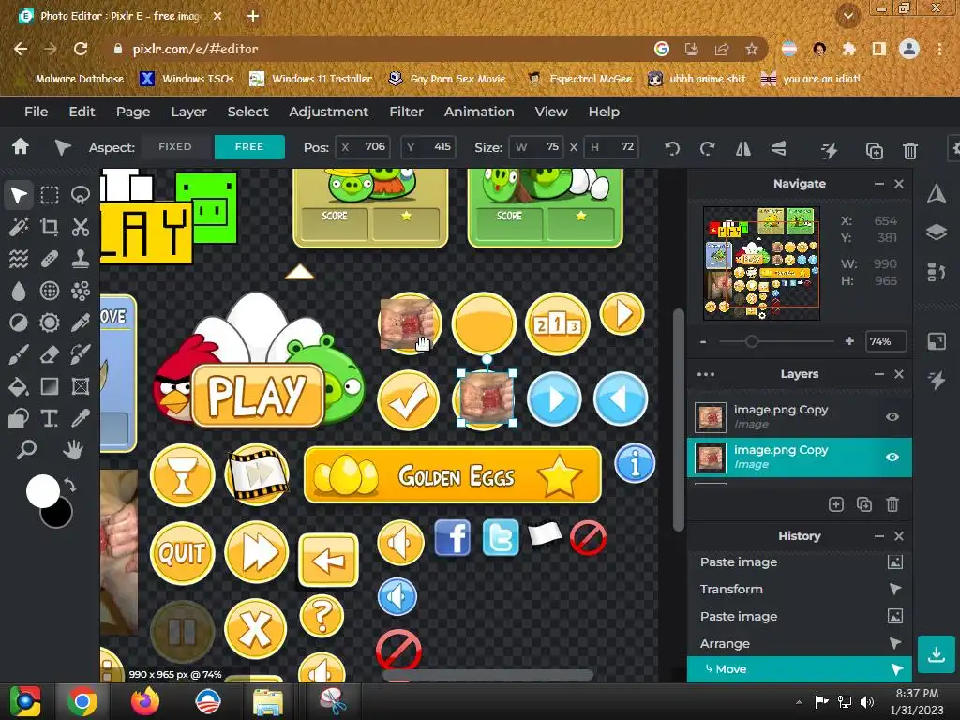
Task: Select the Marquee selection tool
Action: click(50, 195)
